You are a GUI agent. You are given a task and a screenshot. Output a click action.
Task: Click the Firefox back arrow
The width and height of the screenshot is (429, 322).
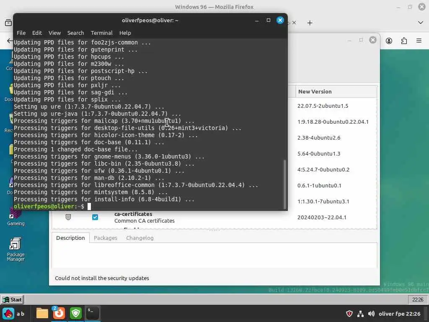(x=10, y=41)
